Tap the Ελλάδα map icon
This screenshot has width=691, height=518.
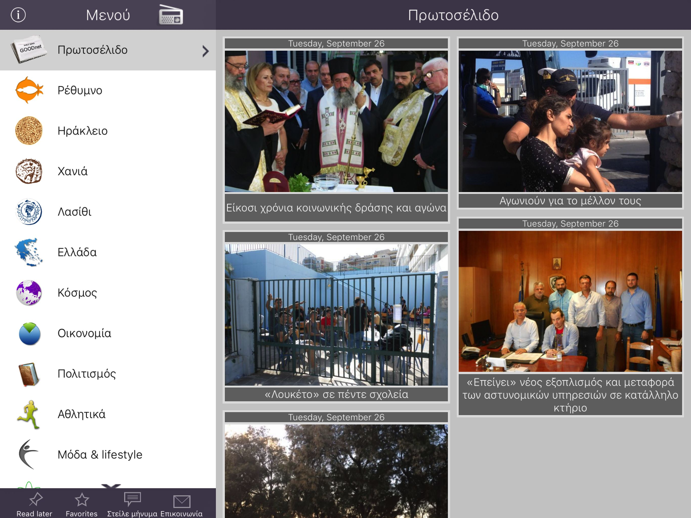29,252
